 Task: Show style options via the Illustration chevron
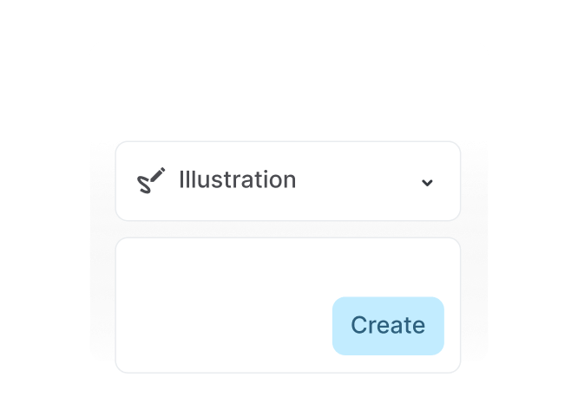click(426, 182)
